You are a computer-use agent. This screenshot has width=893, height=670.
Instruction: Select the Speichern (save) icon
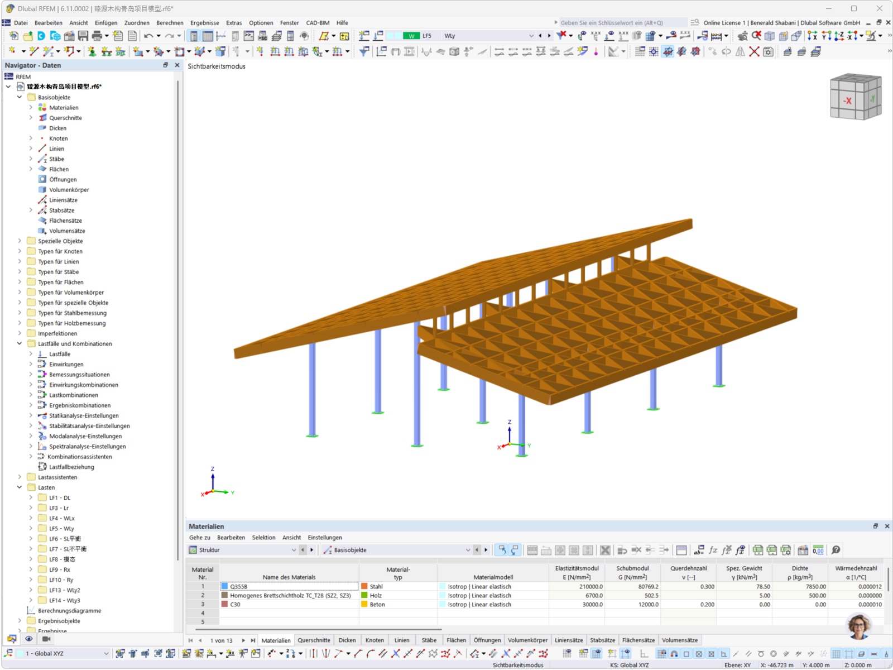click(83, 35)
